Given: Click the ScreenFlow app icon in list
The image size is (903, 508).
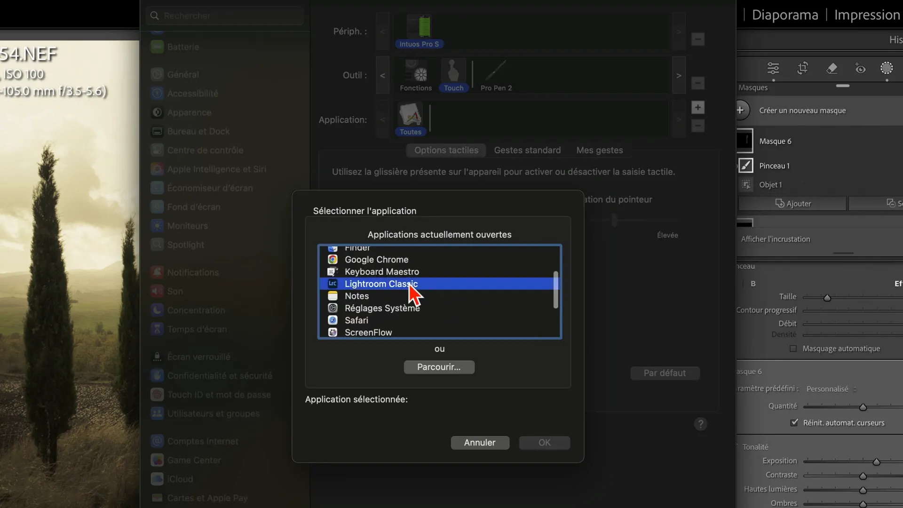Looking at the screenshot, I should point(333,333).
